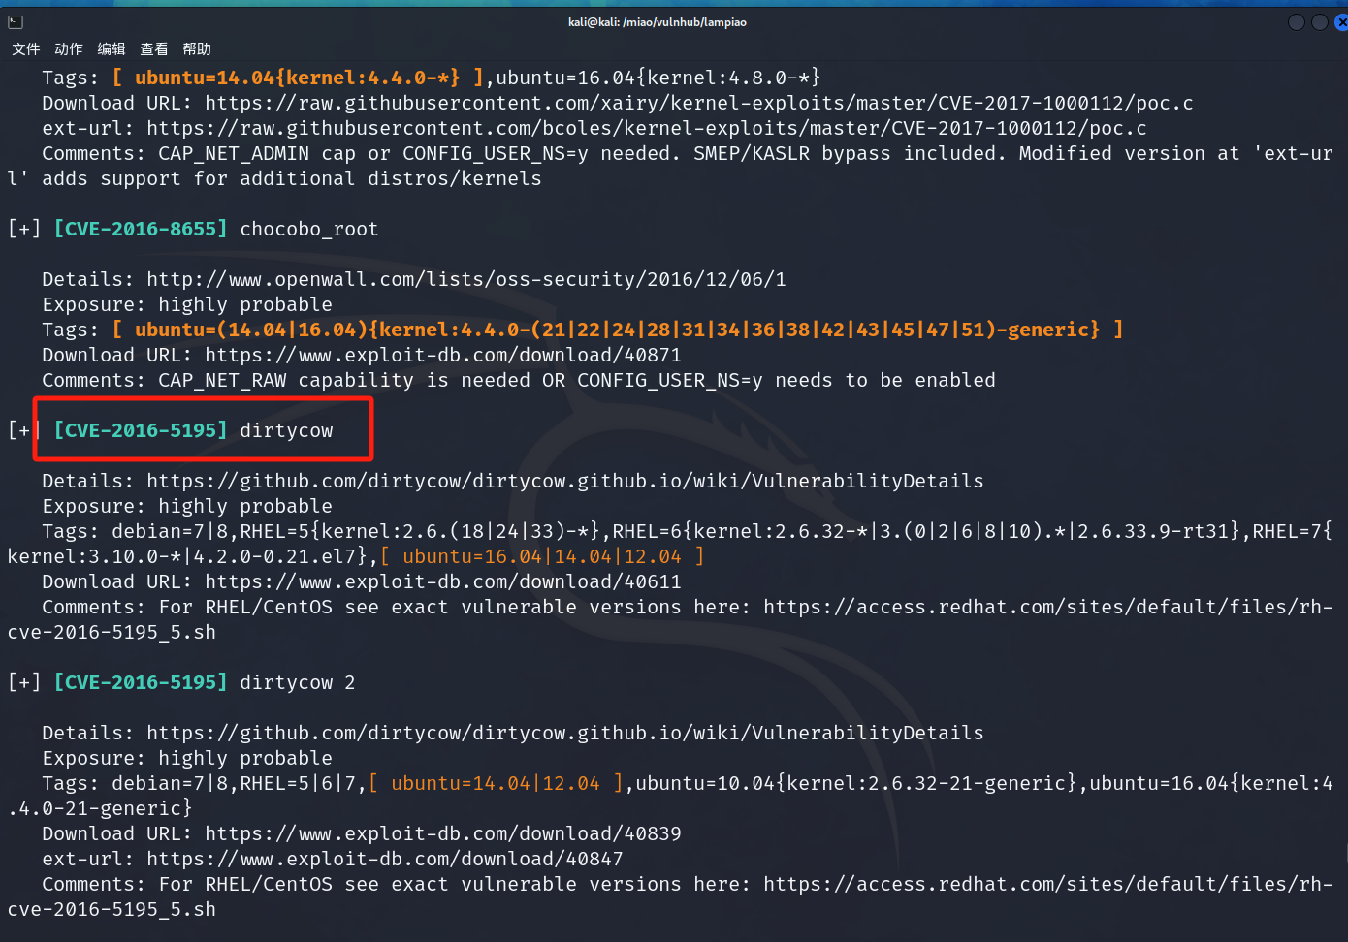Viewport: 1348px width, 942px height.
Task: Close the terminal window
Action: [1341, 22]
